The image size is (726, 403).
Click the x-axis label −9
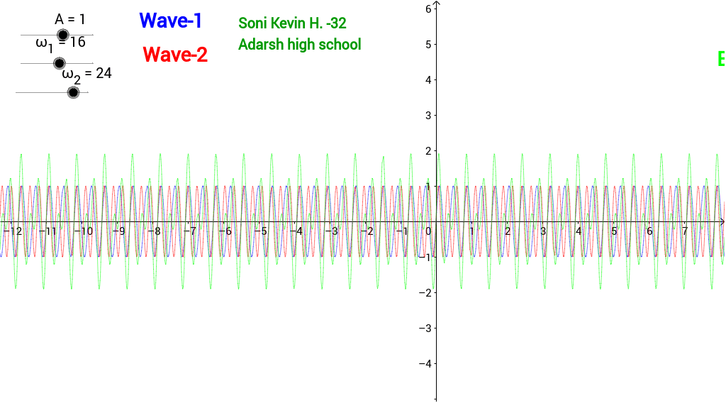coord(120,231)
